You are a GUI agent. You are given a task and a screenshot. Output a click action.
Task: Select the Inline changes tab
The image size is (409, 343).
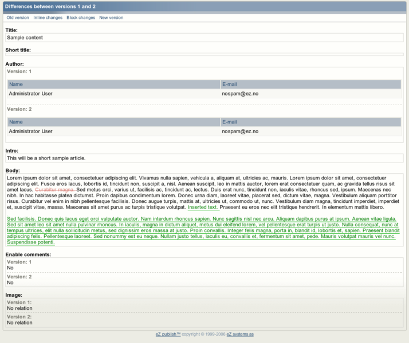point(48,18)
